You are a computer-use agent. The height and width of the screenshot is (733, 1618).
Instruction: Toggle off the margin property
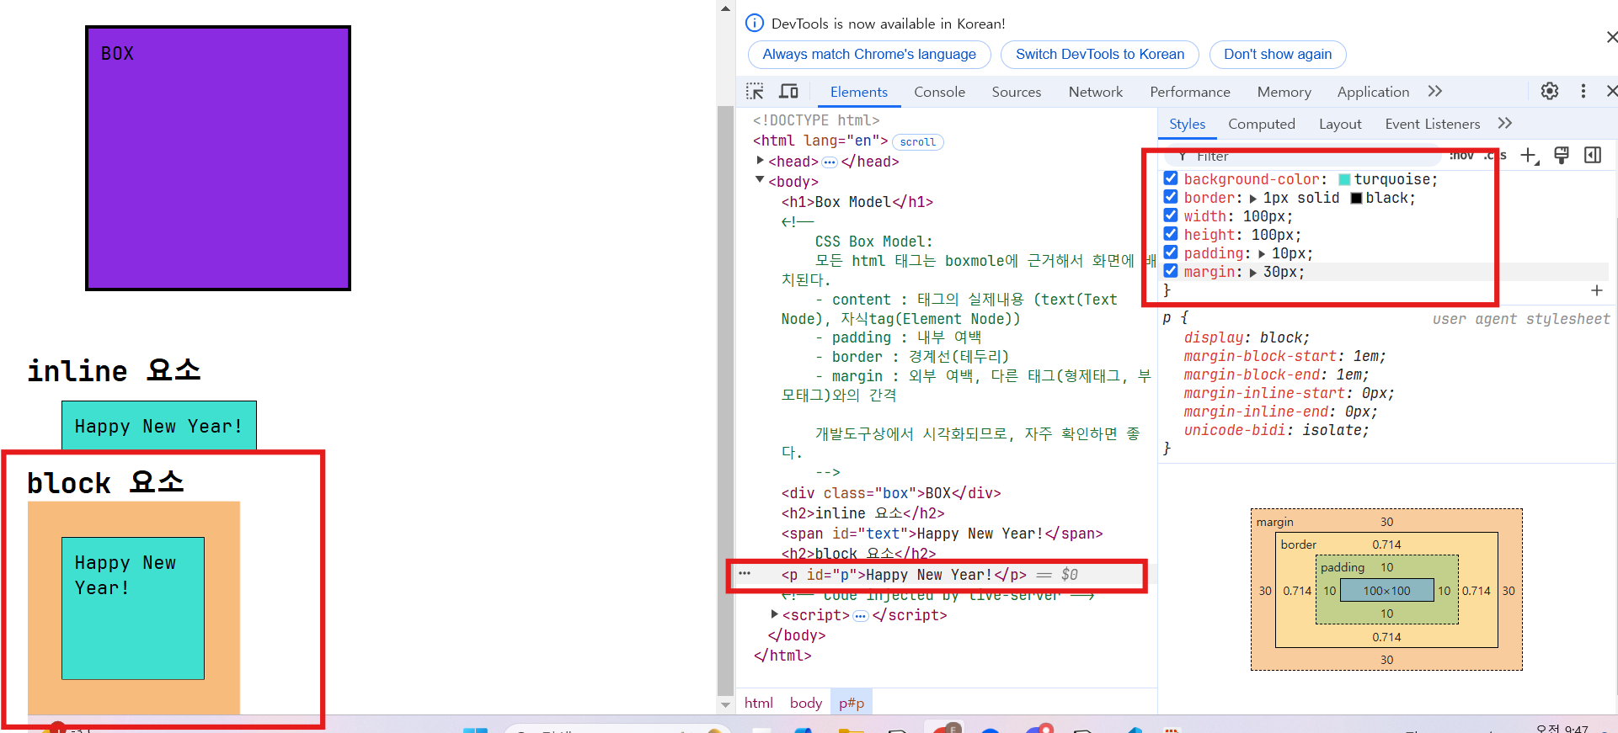[1171, 271]
